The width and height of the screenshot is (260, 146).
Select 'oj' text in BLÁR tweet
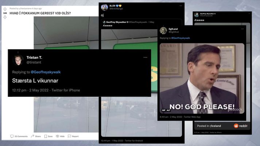click(x=102, y=15)
